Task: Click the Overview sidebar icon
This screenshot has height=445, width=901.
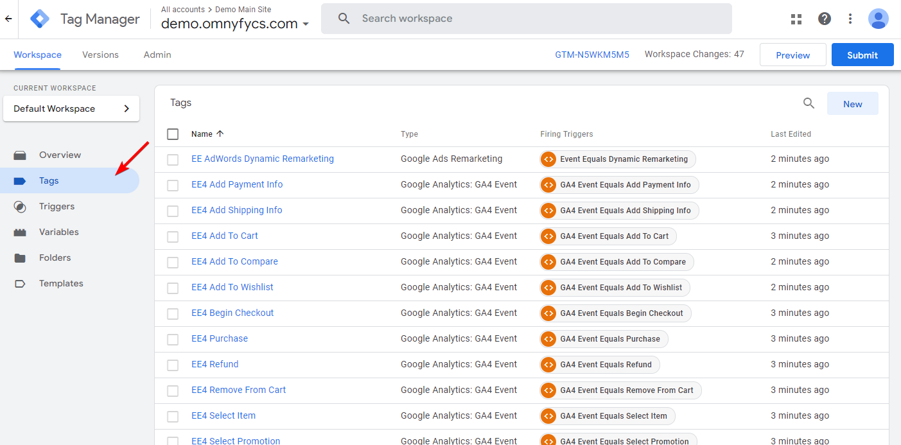Action: pos(20,155)
